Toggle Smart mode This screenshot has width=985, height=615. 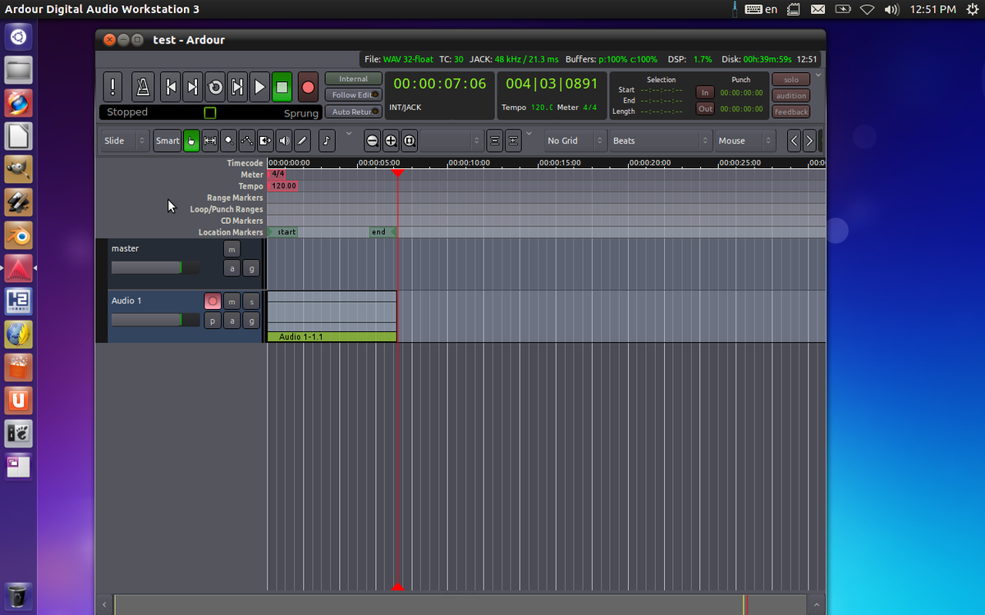167,141
